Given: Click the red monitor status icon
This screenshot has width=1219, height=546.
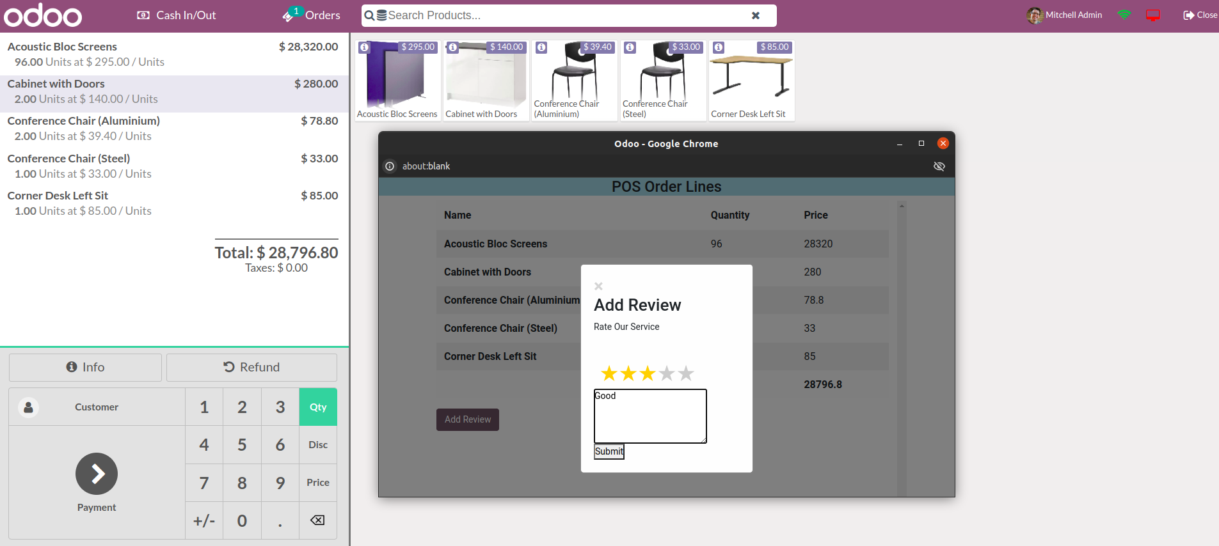Looking at the screenshot, I should 1153,15.
